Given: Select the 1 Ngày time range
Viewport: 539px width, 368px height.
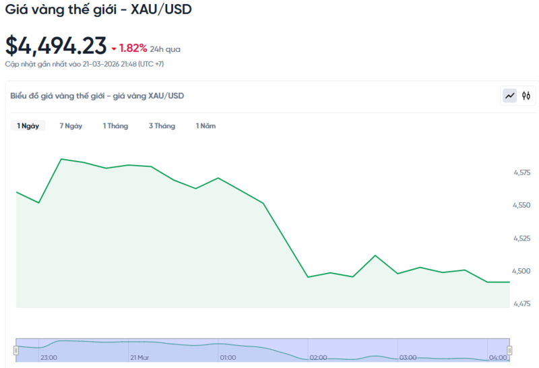Looking at the screenshot, I should pos(28,126).
